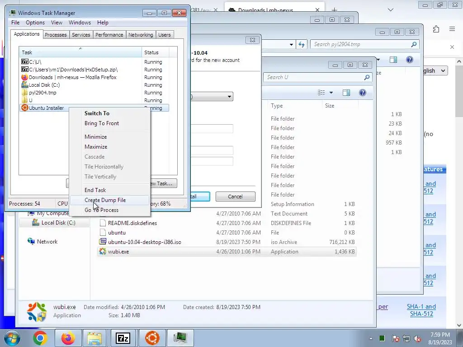Screen dimensions: 463x347
Task: Sort files by Size column
Action: [340, 106]
